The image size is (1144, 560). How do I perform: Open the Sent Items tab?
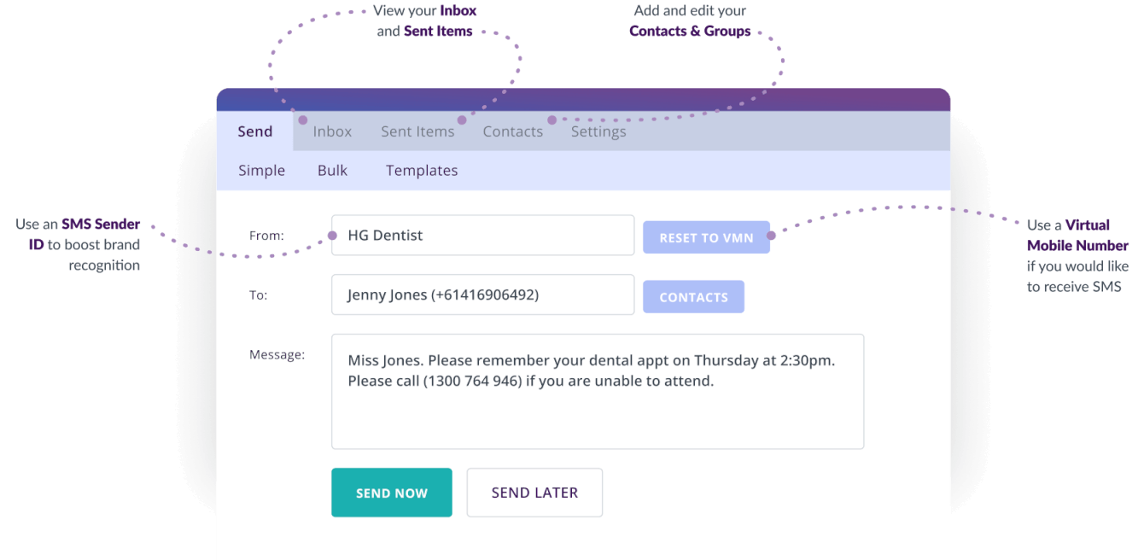(417, 131)
